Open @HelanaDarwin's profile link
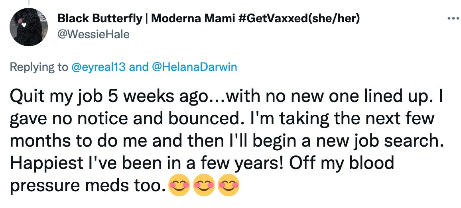This screenshot has width=461, height=208. (194, 67)
